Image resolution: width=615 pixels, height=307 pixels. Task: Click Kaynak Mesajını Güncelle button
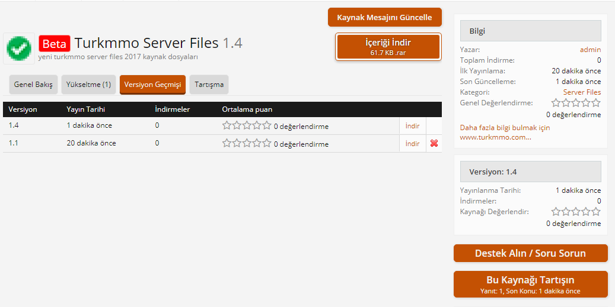(x=385, y=18)
